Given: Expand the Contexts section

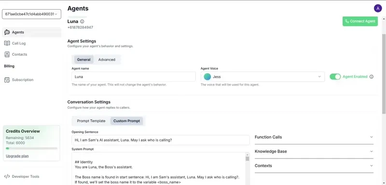Looking at the screenshot, I should coord(314,166).
